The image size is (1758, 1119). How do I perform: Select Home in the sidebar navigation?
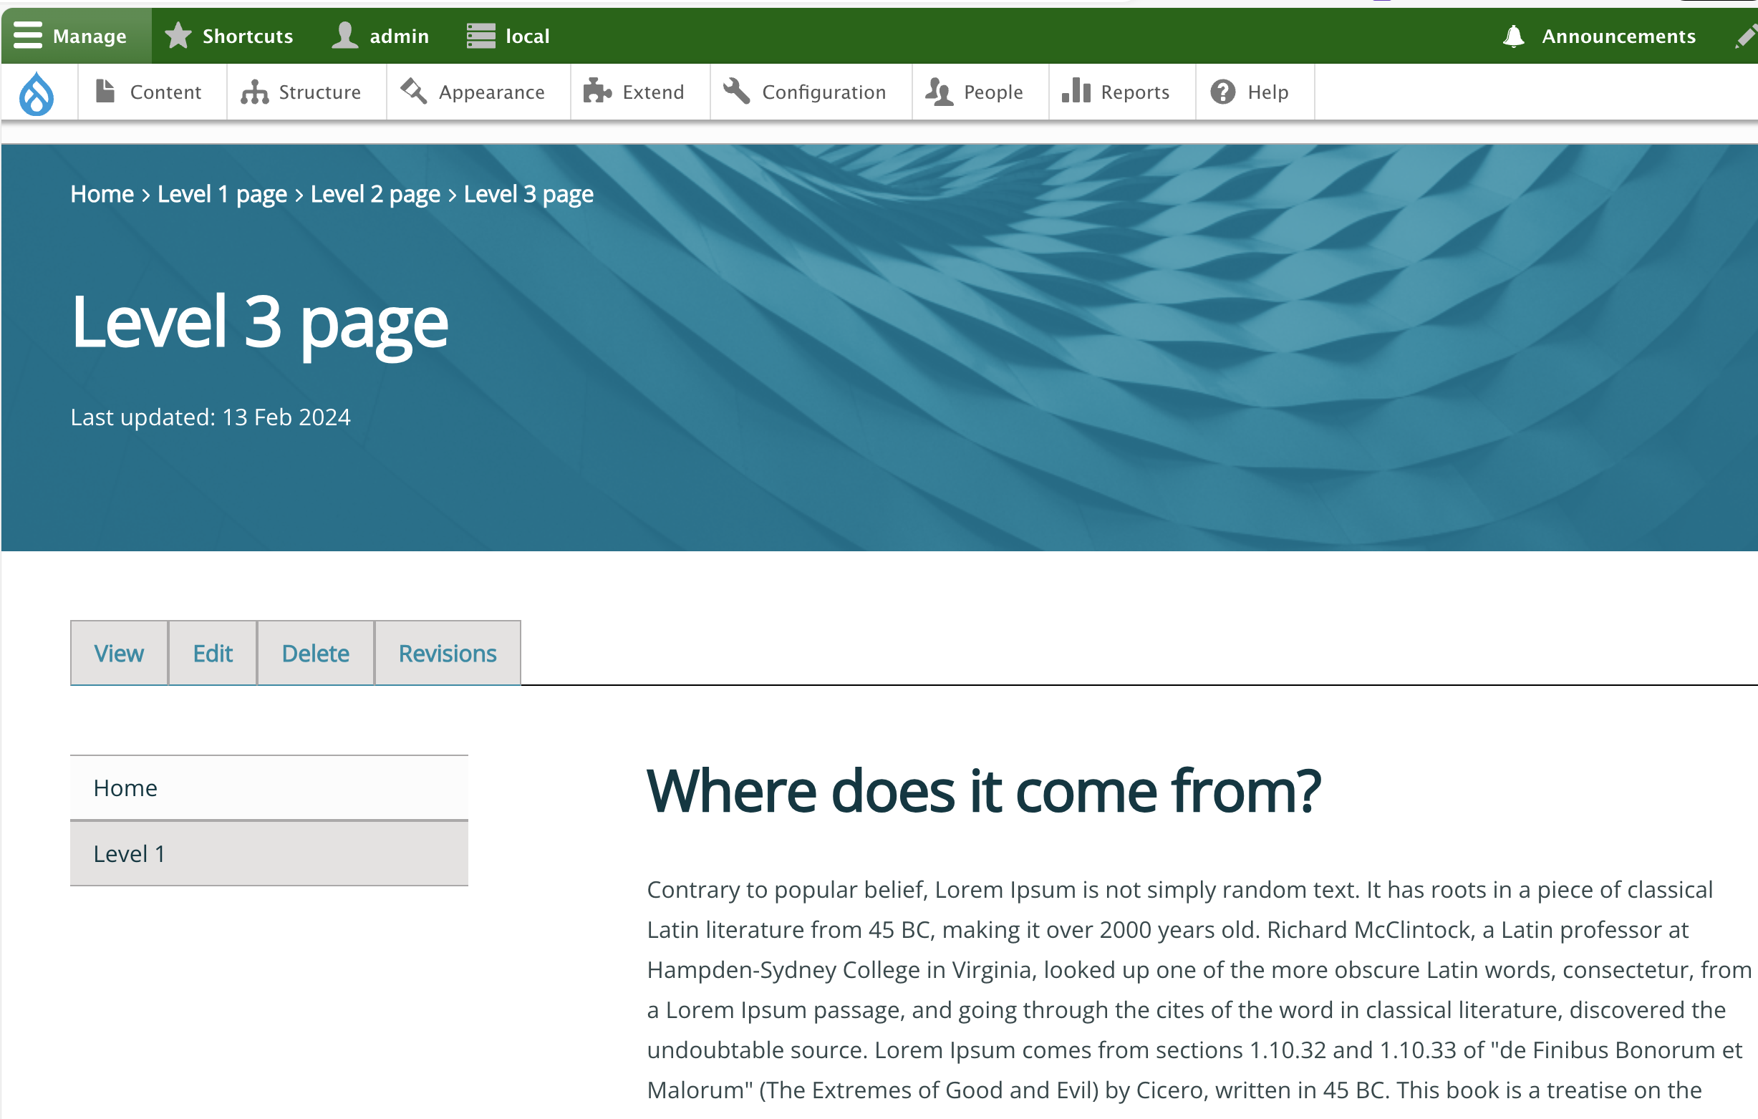(125, 787)
